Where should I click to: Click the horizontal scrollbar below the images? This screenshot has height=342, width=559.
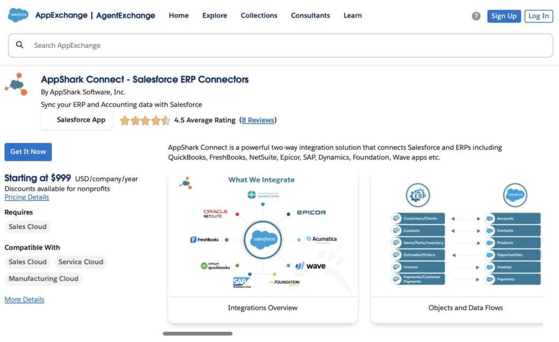coord(198,333)
